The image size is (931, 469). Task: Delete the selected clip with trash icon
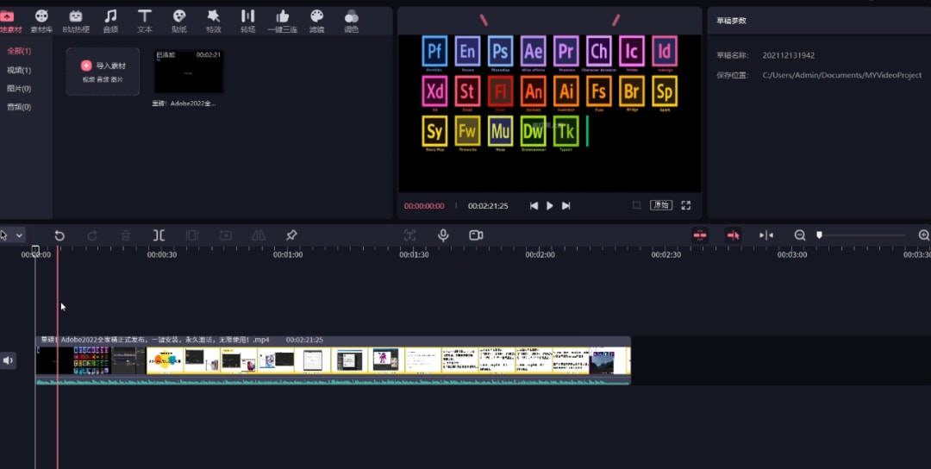coord(126,235)
